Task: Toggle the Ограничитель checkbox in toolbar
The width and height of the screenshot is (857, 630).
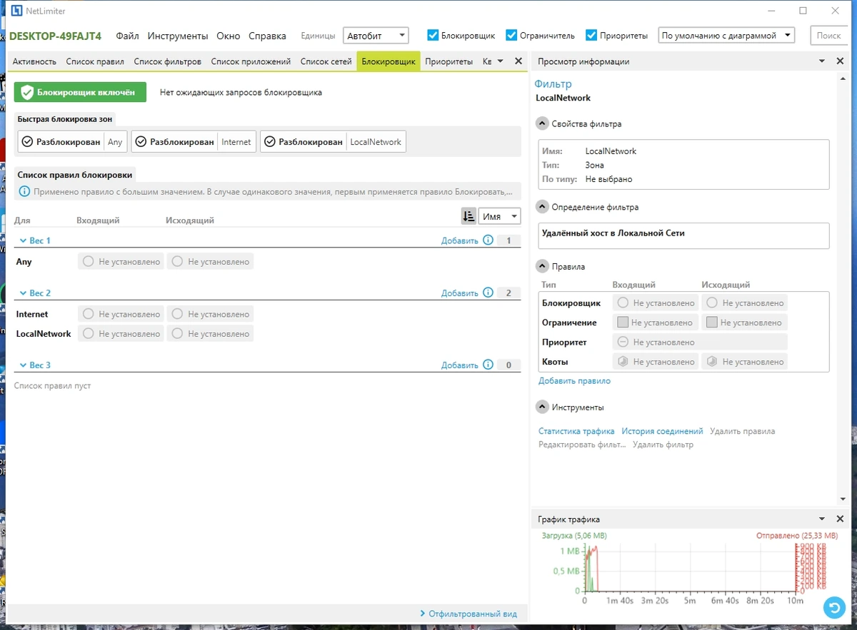Action: coord(511,35)
